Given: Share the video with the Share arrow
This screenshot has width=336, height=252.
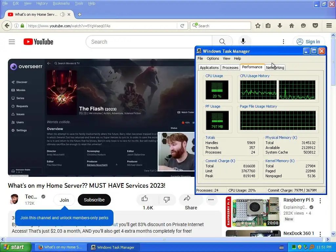Looking at the screenshot, I should [187, 199].
